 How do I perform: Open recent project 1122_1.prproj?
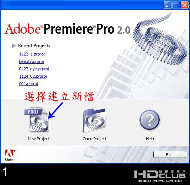(x=32, y=54)
